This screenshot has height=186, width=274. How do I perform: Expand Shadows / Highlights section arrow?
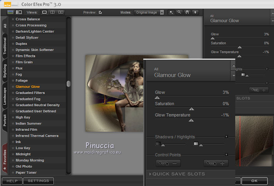(226, 137)
